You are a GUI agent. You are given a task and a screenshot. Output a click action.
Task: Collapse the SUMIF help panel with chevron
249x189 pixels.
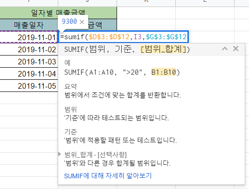pyautogui.click(x=225, y=49)
